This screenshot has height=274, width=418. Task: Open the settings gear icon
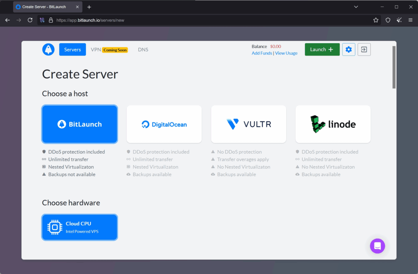[349, 50]
